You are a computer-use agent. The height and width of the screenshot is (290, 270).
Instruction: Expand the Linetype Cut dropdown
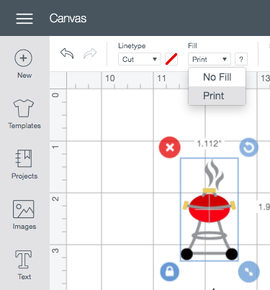(140, 59)
